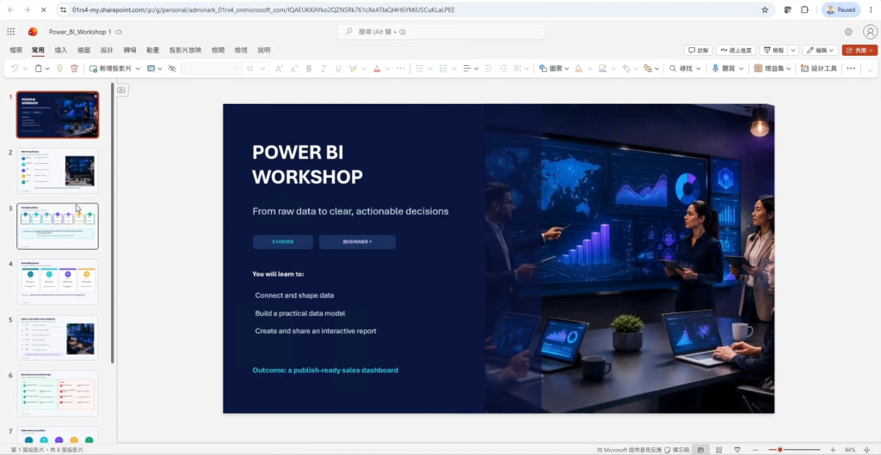Expand the 新增投影片 dropdown arrow
This screenshot has height=455, width=881.
[137, 69]
